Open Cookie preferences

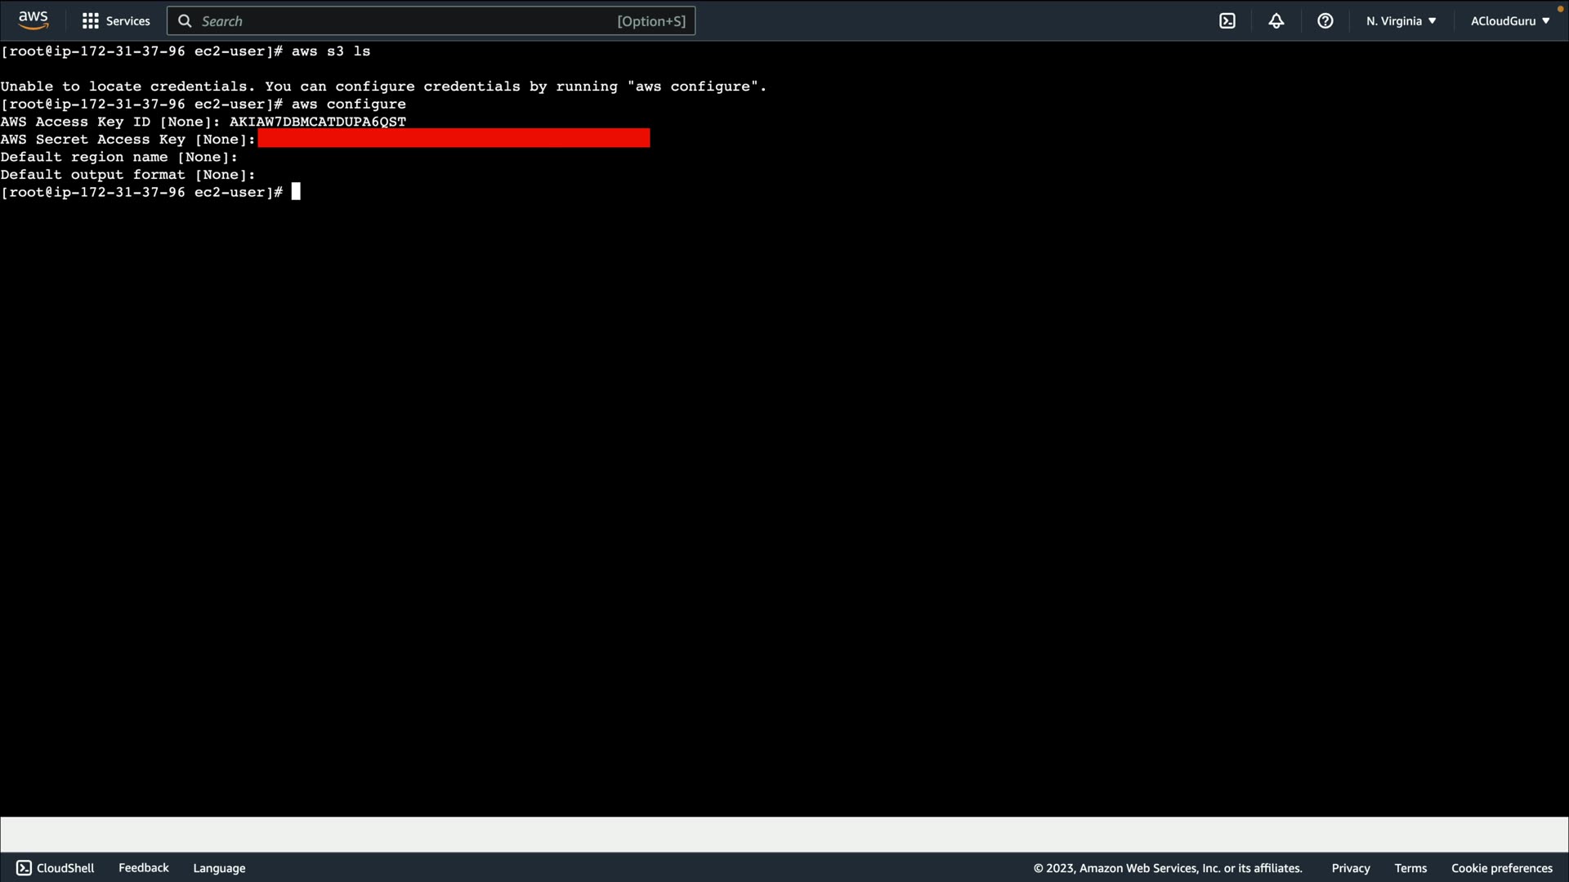[x=1501, y=868]
